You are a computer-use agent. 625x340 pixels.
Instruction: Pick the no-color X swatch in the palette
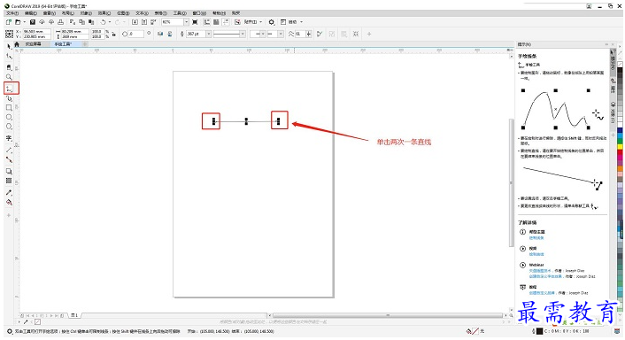620,64
